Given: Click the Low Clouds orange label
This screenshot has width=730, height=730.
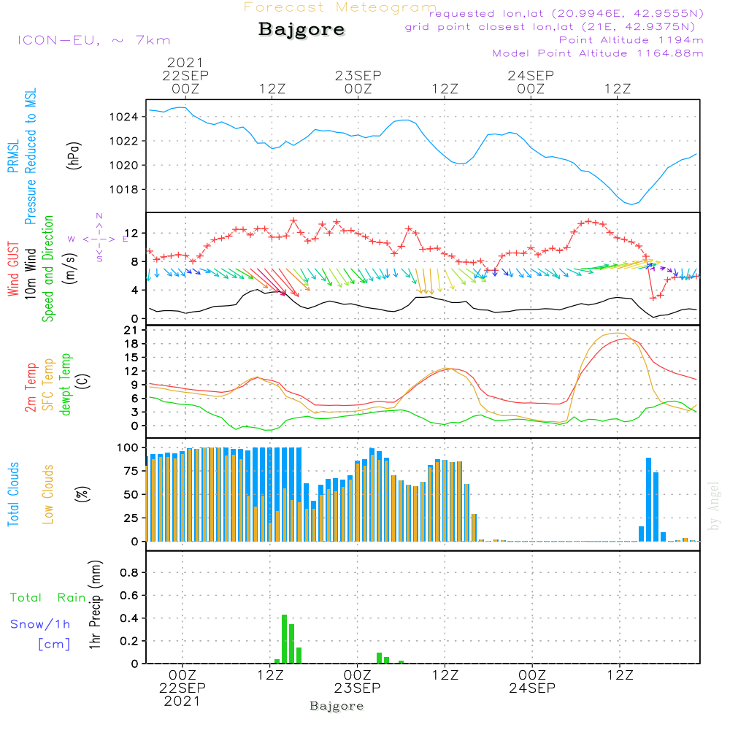Looking at the screenshot, I should pos(48,494).
